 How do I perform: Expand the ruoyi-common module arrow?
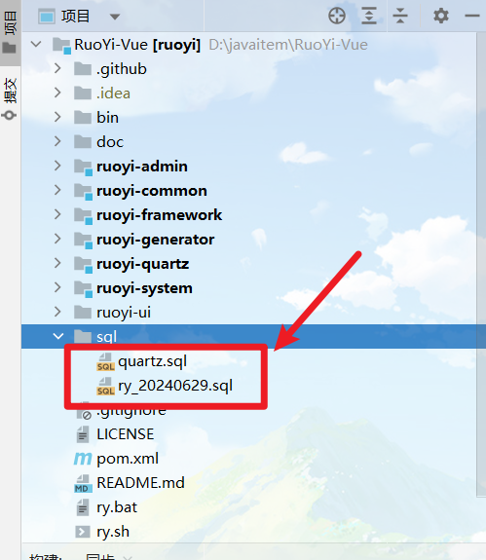pos(57,190)
